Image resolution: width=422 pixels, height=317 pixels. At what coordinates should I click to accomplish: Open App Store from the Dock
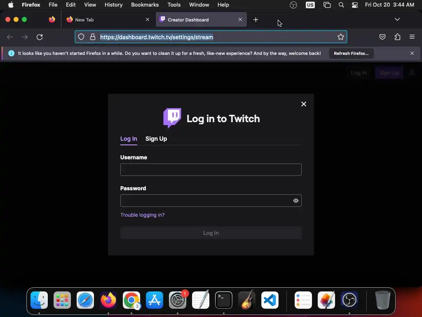click(155, 300)
